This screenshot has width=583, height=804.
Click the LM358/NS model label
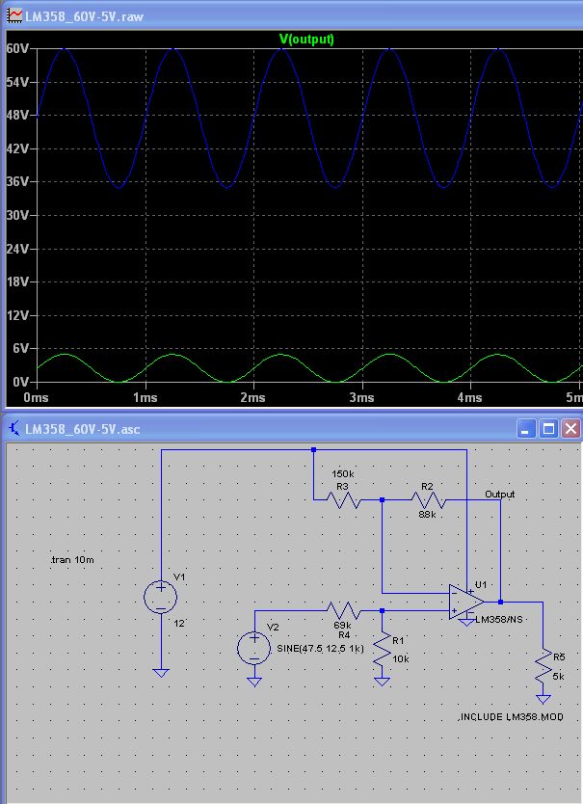tap(498, 620)
